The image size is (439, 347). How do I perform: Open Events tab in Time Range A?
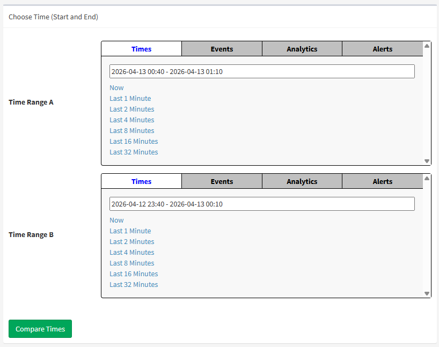pyautogui.click(x=222, y=49)
